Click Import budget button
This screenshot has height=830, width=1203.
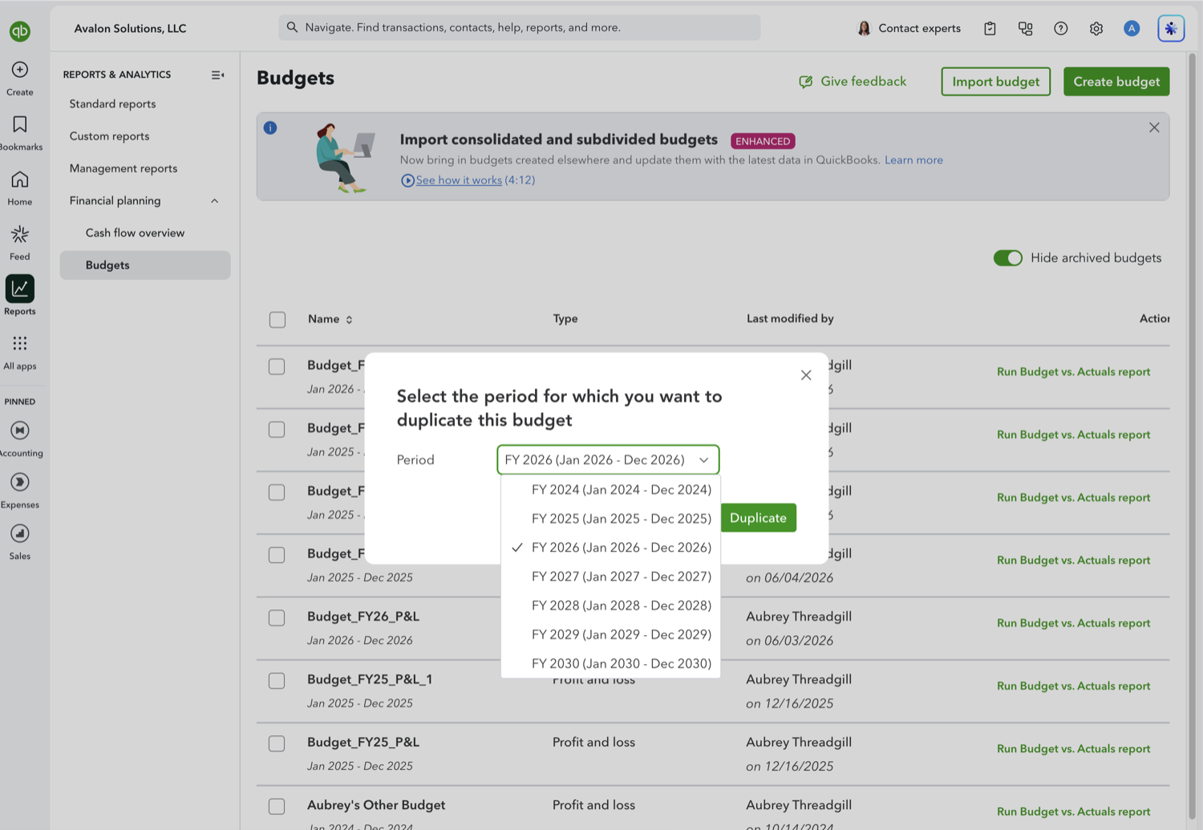995,82
